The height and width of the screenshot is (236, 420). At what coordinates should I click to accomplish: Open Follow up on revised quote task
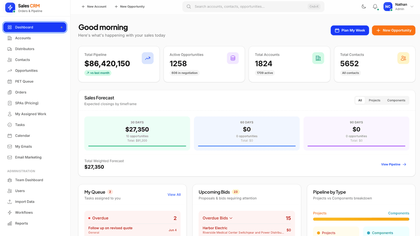pyautogui.click(x=132, y=230)
